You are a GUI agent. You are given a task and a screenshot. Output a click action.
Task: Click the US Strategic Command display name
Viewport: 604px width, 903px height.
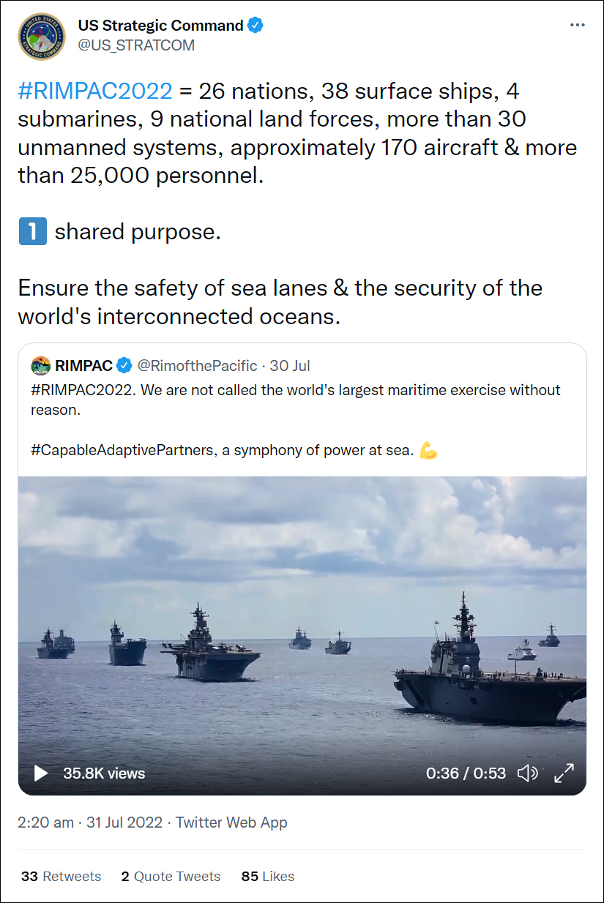161,26
